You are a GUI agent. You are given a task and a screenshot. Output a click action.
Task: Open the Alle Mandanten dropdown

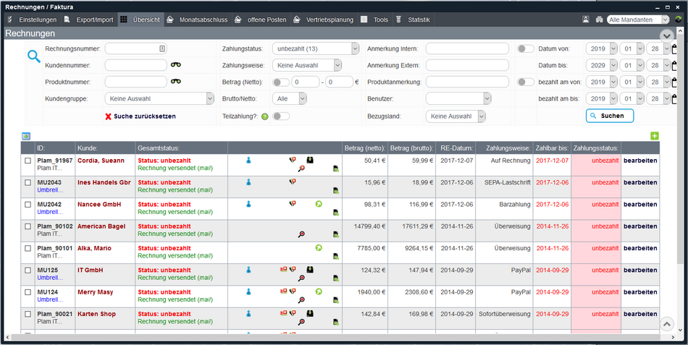(x=638, y=20)
